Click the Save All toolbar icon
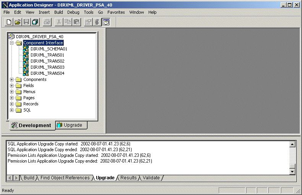The width and height of the screenshot is (302, 195). pos(35,22)
